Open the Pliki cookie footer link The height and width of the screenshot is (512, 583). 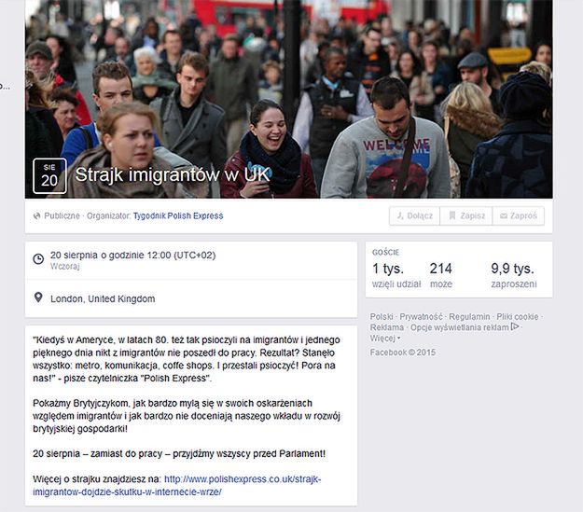[517, 317]
